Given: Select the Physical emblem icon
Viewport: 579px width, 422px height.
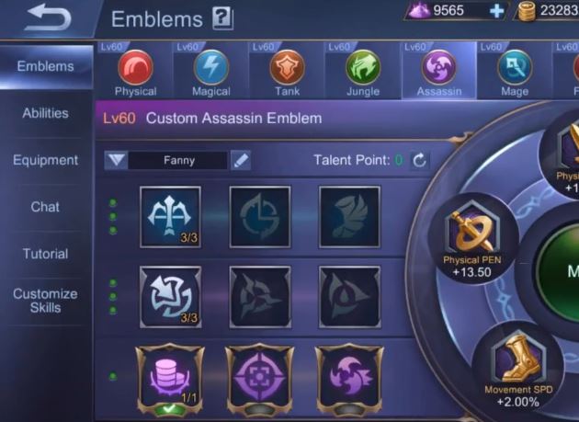Looking at the screenshot, I should pyautogui.click(x=135, y=68).
